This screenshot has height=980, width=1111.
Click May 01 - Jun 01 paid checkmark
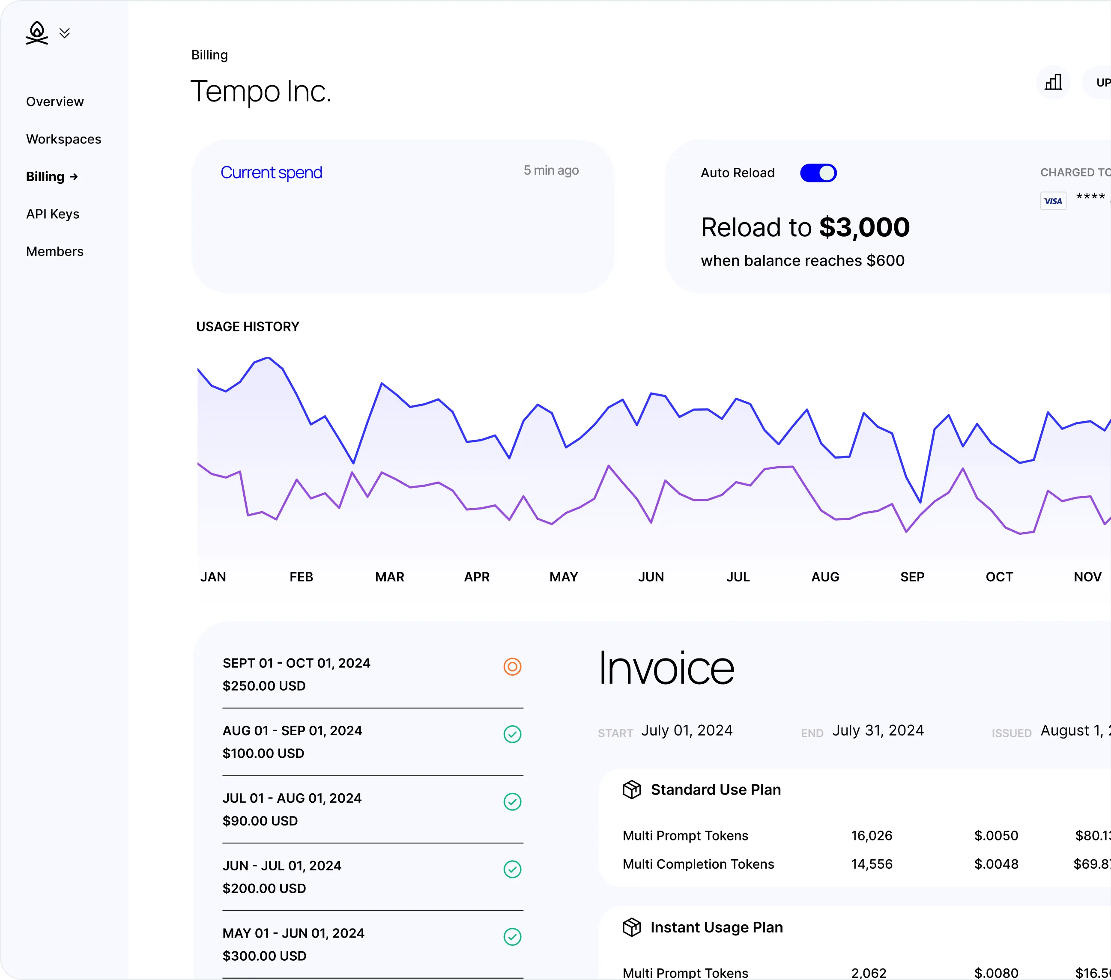(x=512, y=936)
